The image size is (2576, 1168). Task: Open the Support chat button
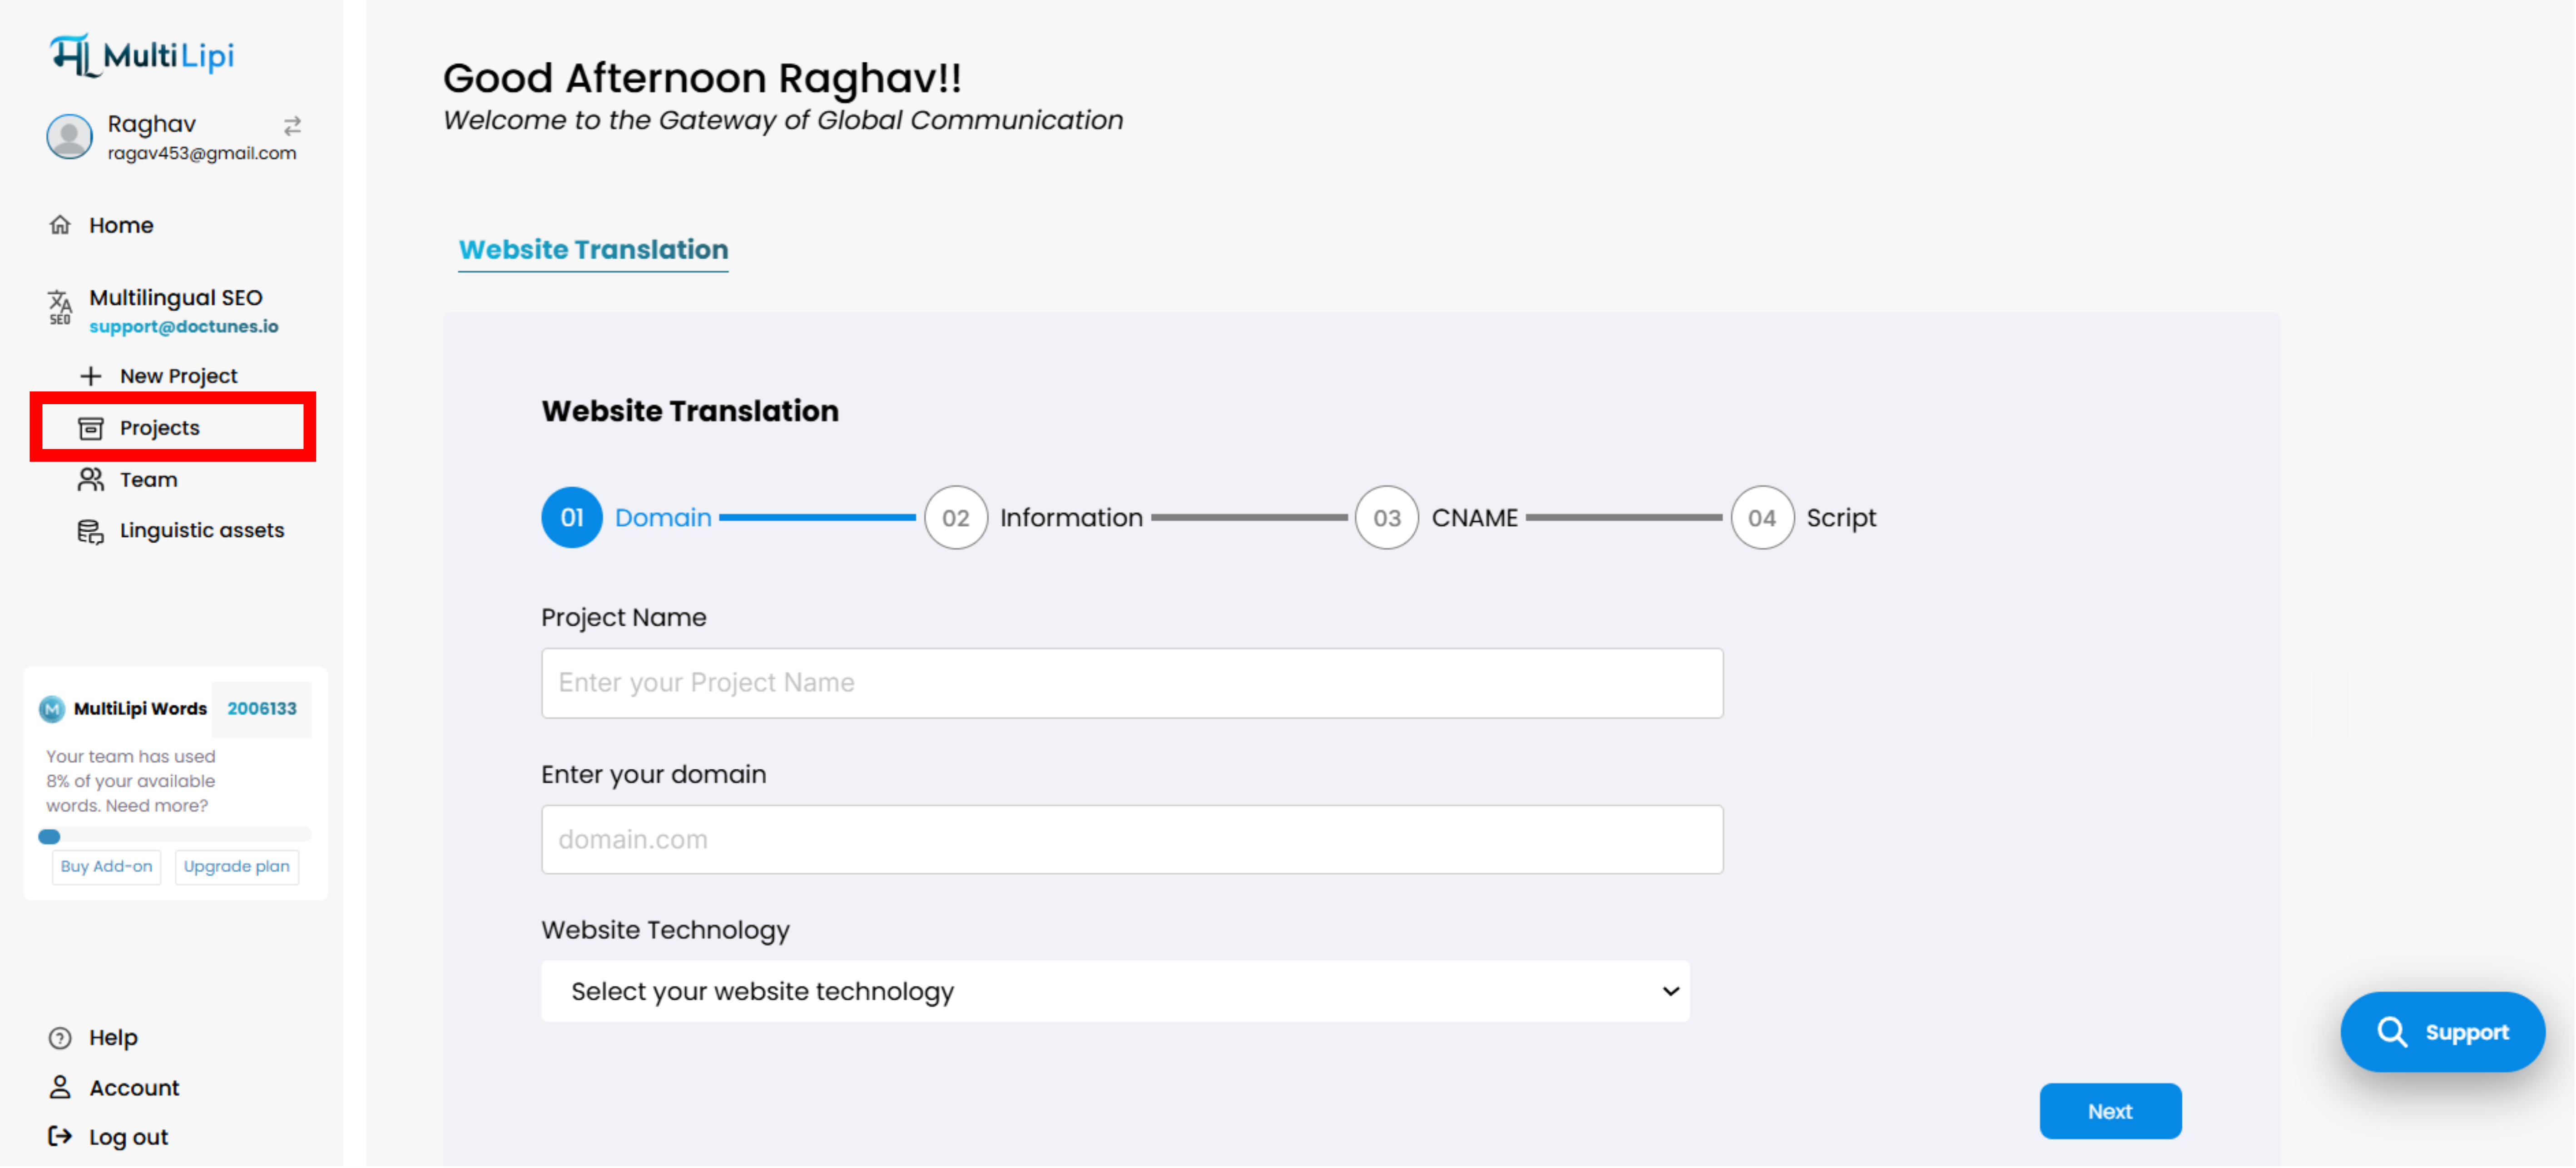click(2442, 1032)
